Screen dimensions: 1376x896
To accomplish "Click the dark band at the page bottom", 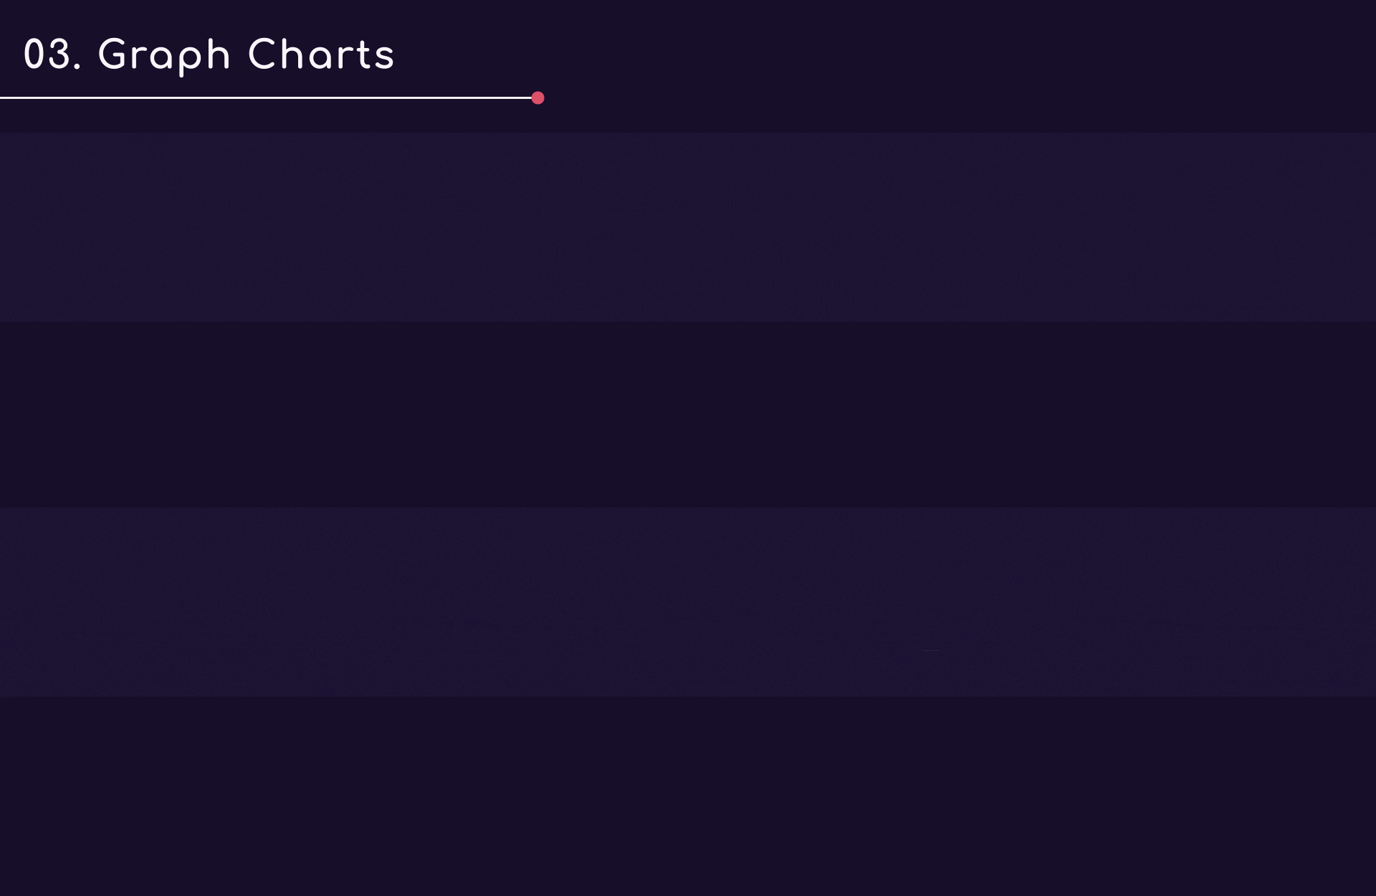I will [x=688, y=796].
